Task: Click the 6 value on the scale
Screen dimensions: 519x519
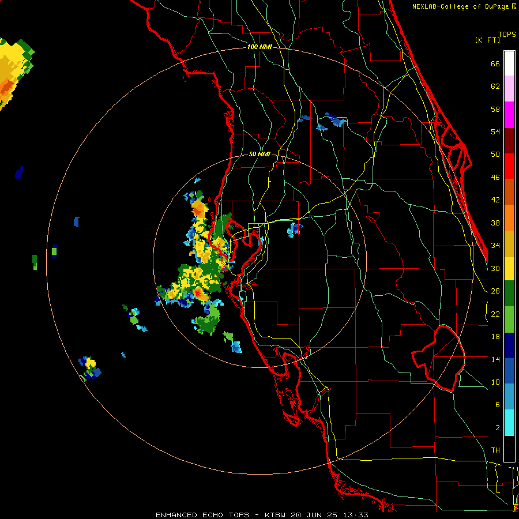Action: click(x=497, y=405)
